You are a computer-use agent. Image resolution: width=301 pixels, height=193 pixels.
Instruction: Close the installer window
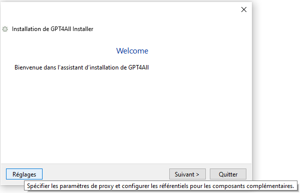pos(244,9)
